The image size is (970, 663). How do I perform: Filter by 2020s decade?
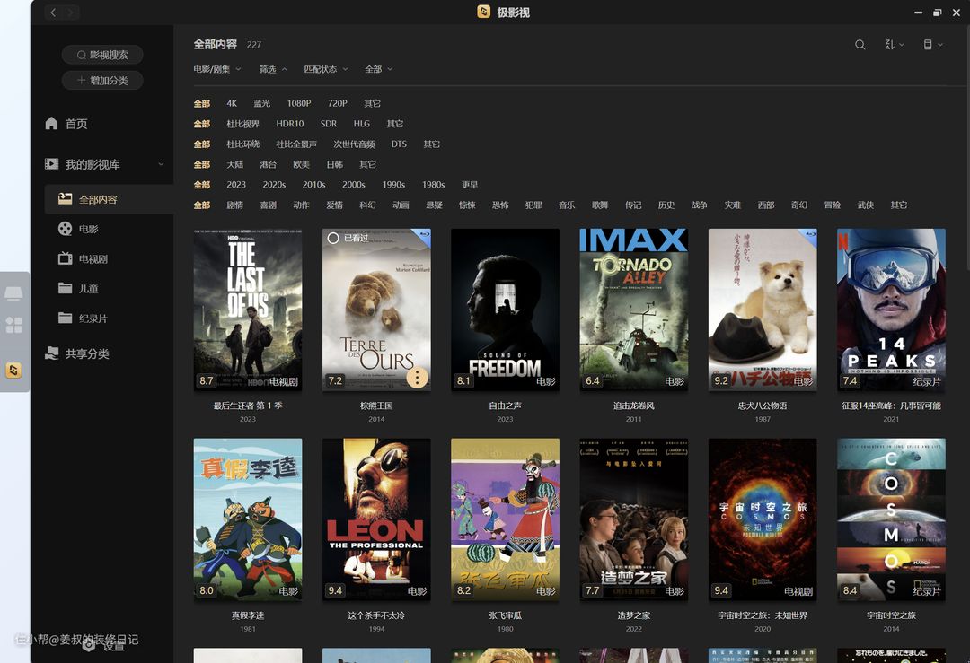tap(274, 185)
